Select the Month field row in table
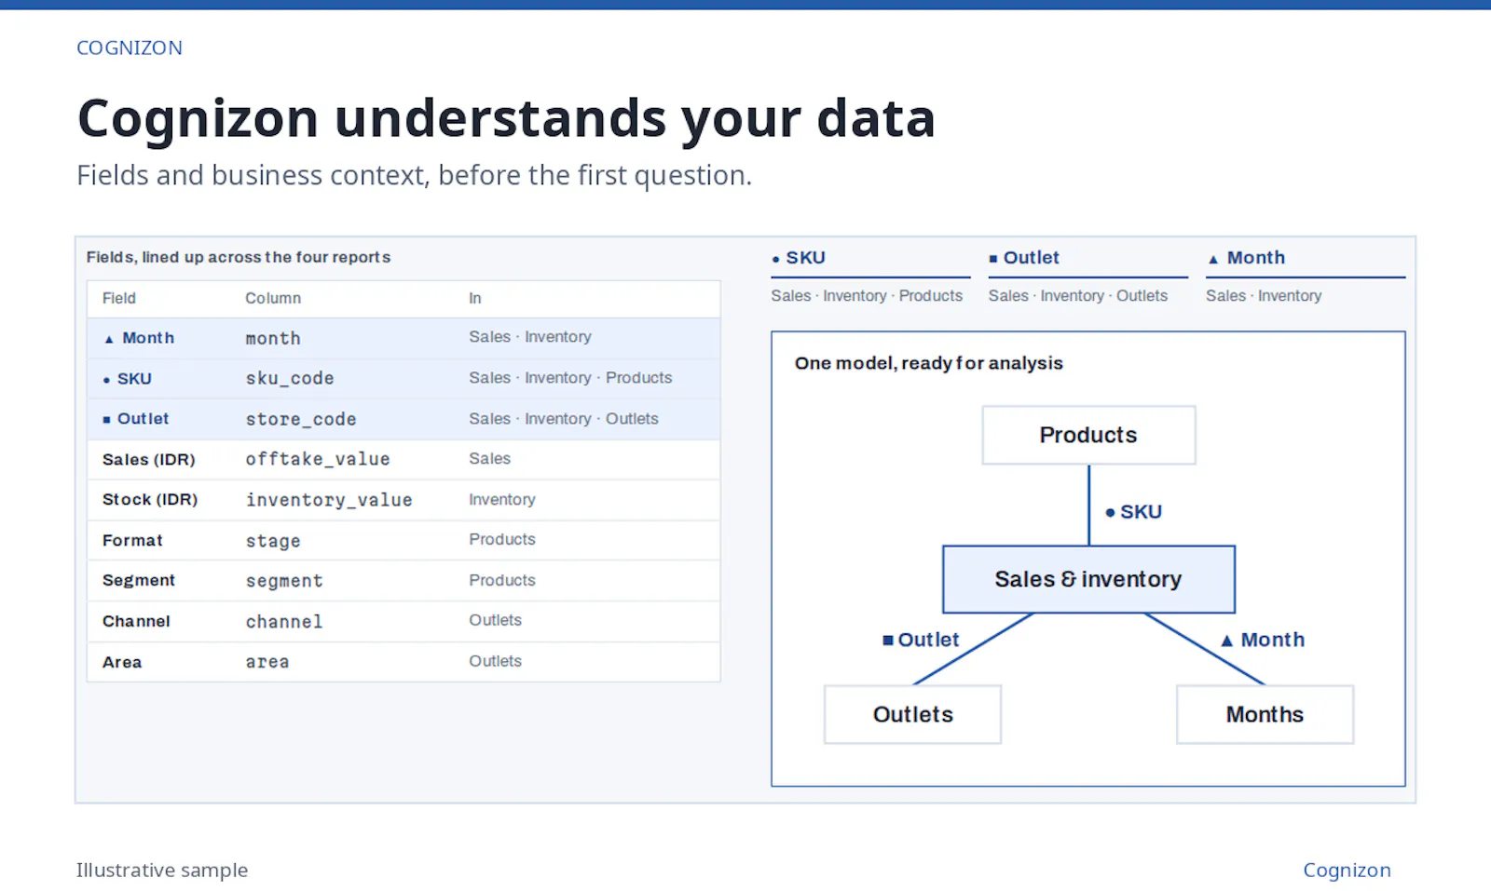Viewport: 1491px width, 891px height. (404, 338)
